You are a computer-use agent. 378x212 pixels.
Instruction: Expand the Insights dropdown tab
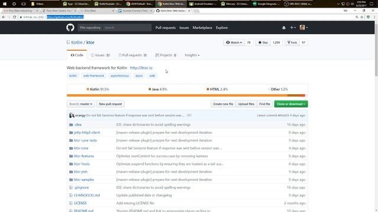(x=192, y=55)
